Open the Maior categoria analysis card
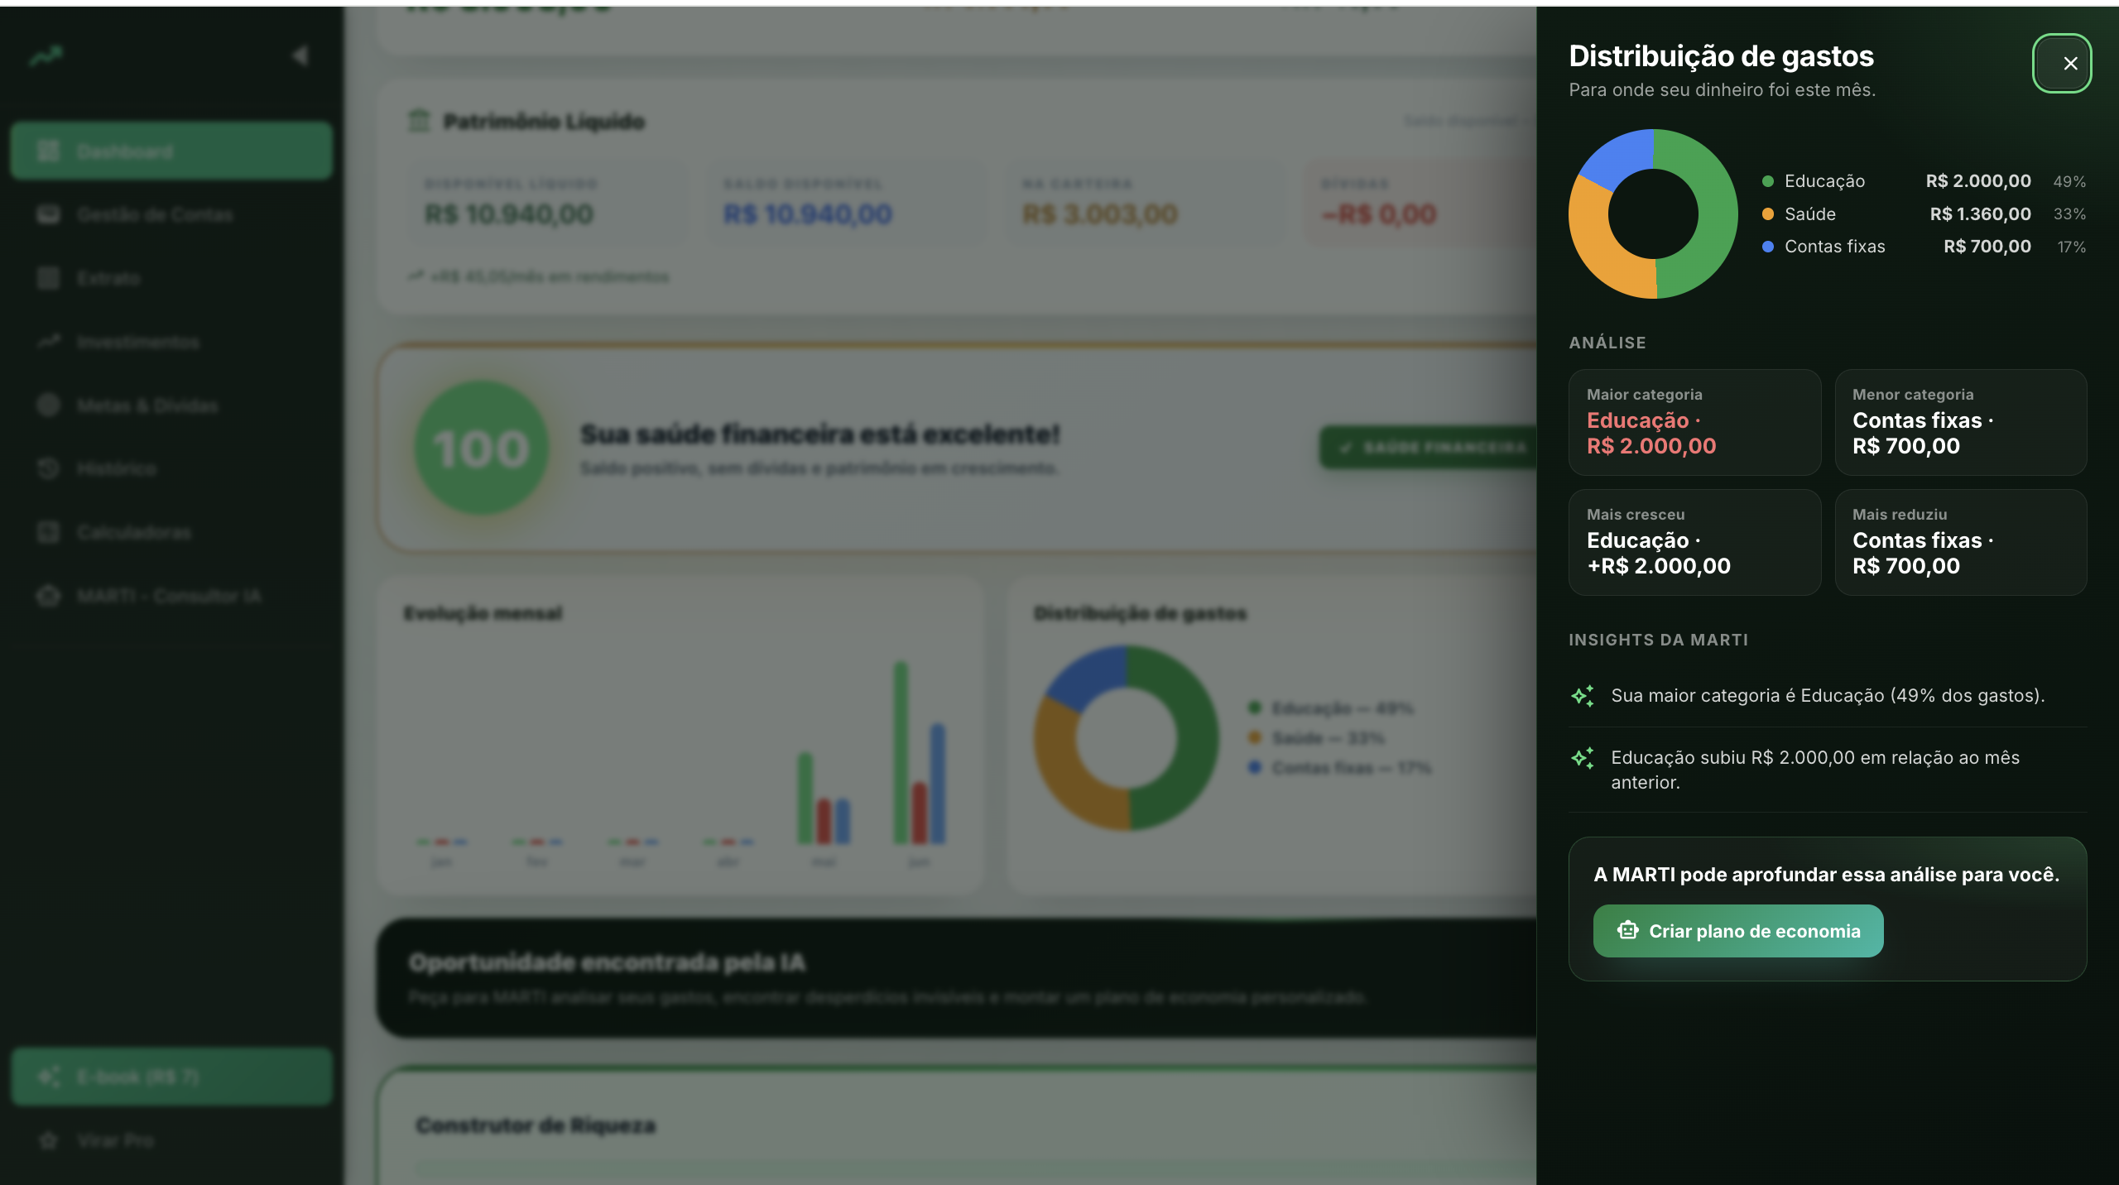 (1694, 422)
